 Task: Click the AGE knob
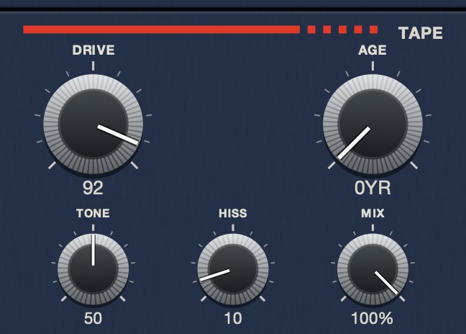click(x=373, y=124)
